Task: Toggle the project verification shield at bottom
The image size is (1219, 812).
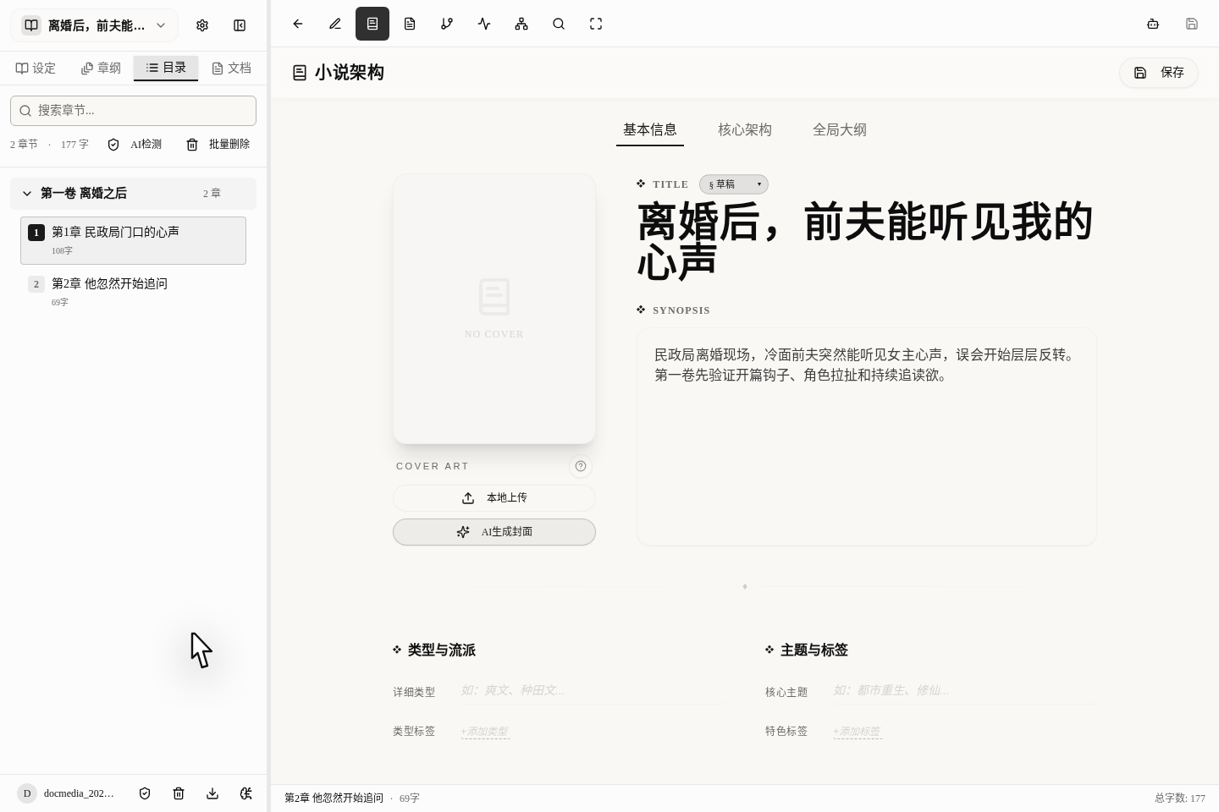Action: 145,793
